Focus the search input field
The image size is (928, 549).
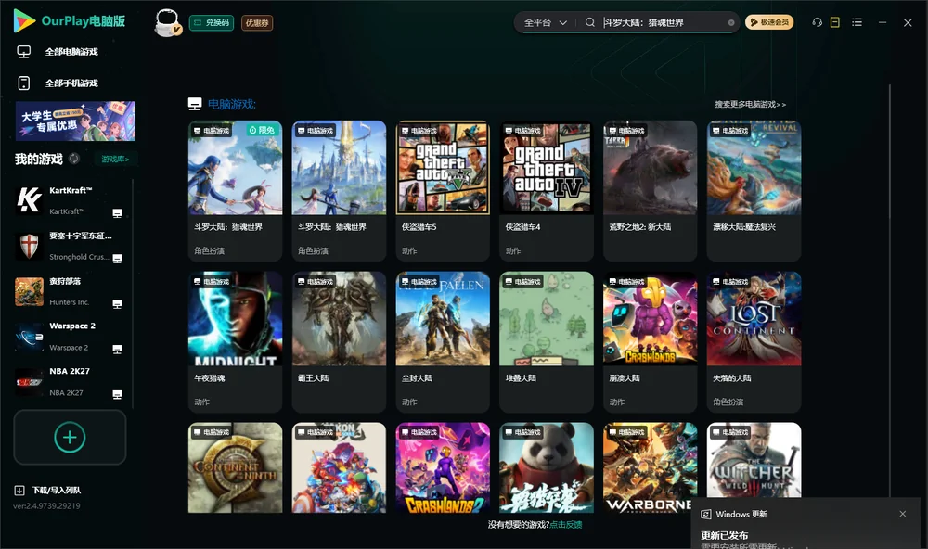click(x=663, y=22)
